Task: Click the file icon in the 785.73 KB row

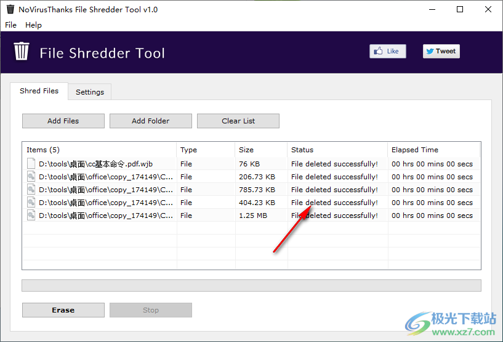Action: click(31, 189)
